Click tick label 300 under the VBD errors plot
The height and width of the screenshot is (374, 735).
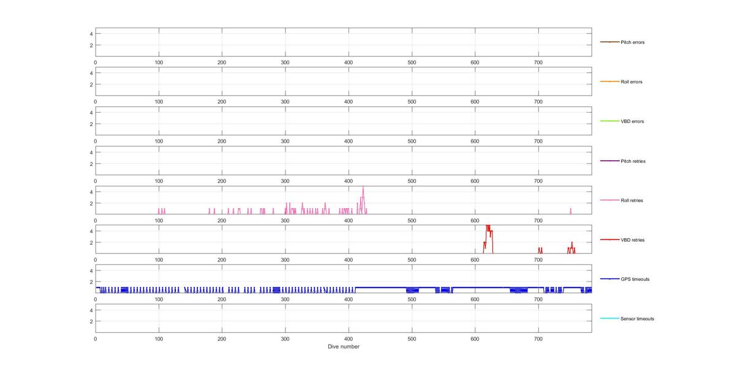[x=285, y=141]
